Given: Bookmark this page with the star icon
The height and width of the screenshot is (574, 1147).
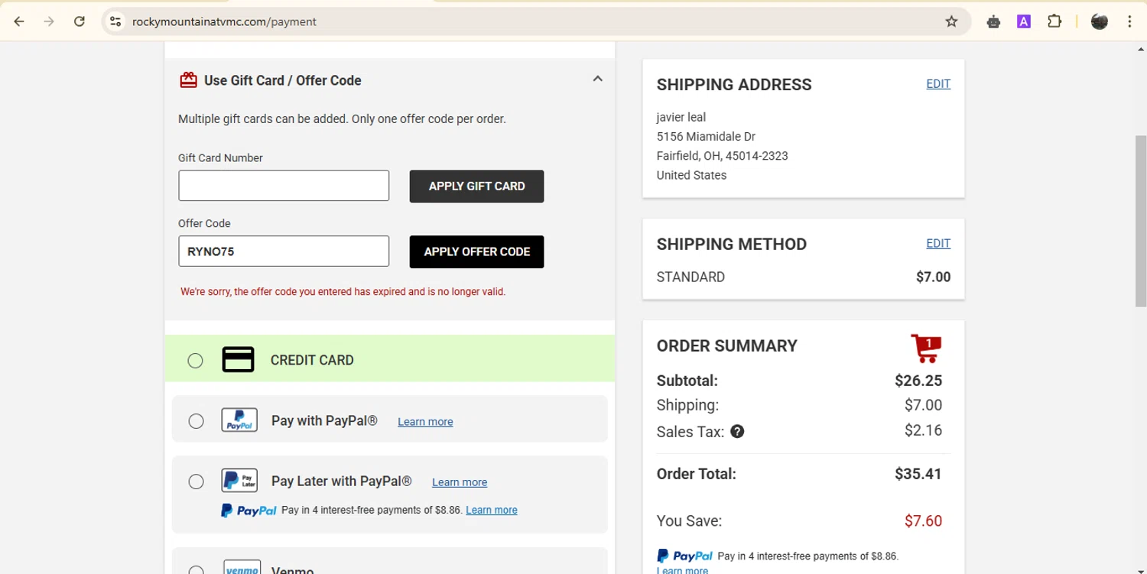Looking at the screenshot, I should pyautogui.click(x=951, y=21).
